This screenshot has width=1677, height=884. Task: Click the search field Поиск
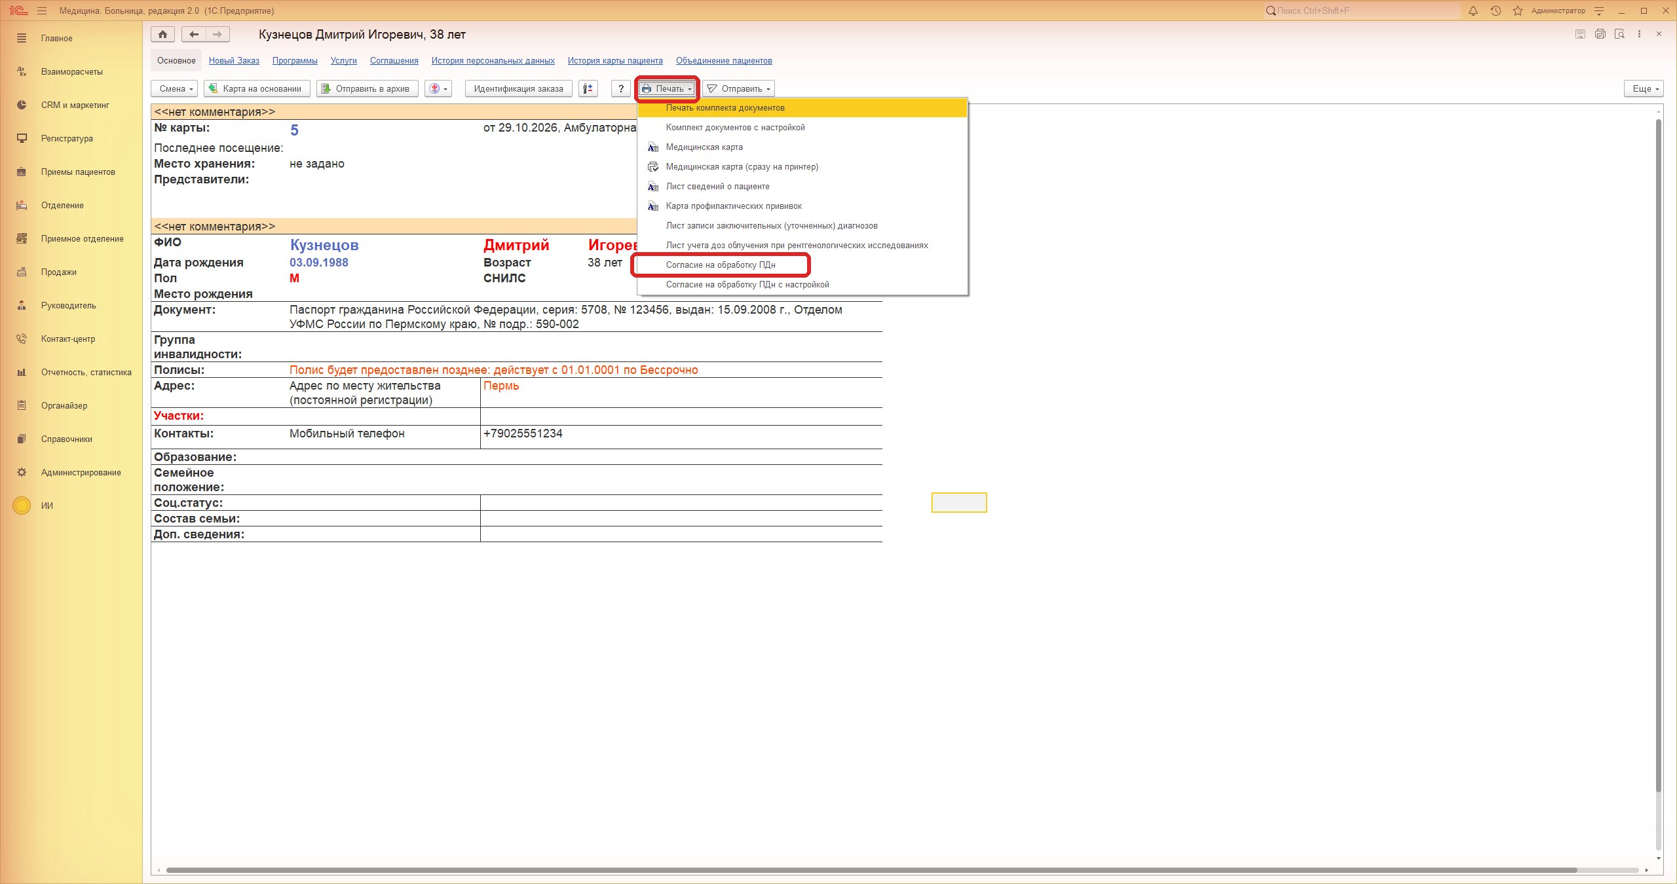pyautogui.click(x=1362, y=10)
